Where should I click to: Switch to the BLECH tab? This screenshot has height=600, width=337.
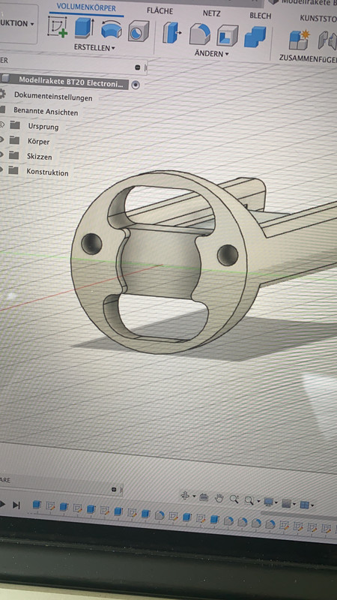pyautogui.click(x=260, y=16)
